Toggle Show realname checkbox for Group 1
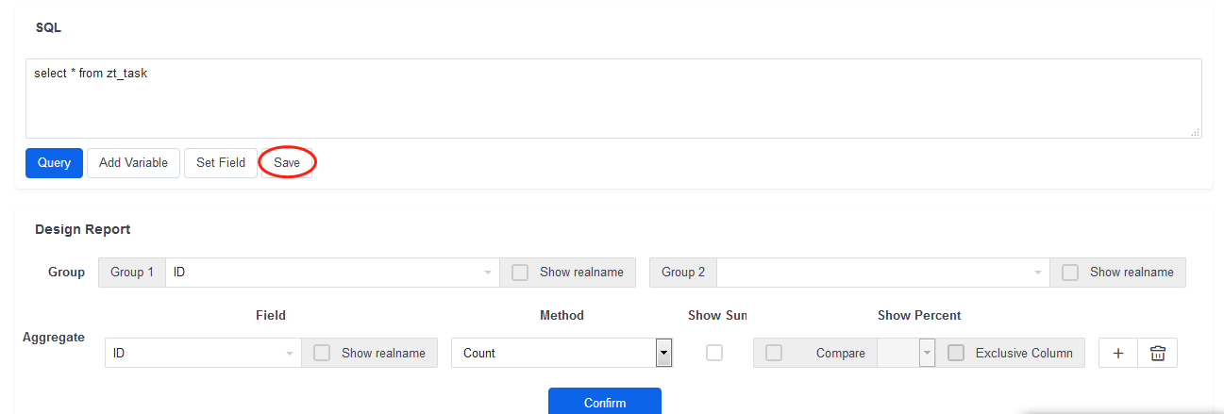 (520, 273)
